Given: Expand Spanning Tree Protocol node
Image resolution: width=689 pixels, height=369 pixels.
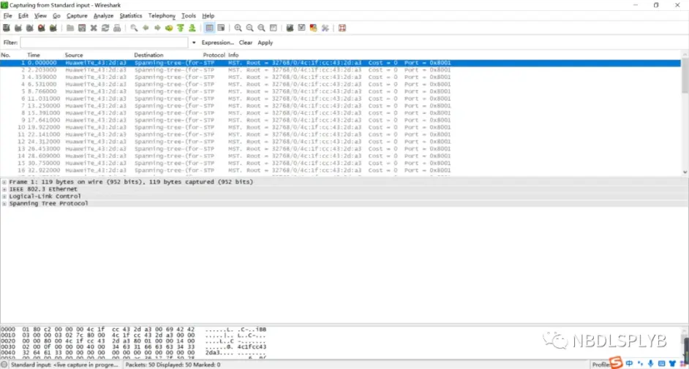Looking at the screenshot, I should point(4,204).
